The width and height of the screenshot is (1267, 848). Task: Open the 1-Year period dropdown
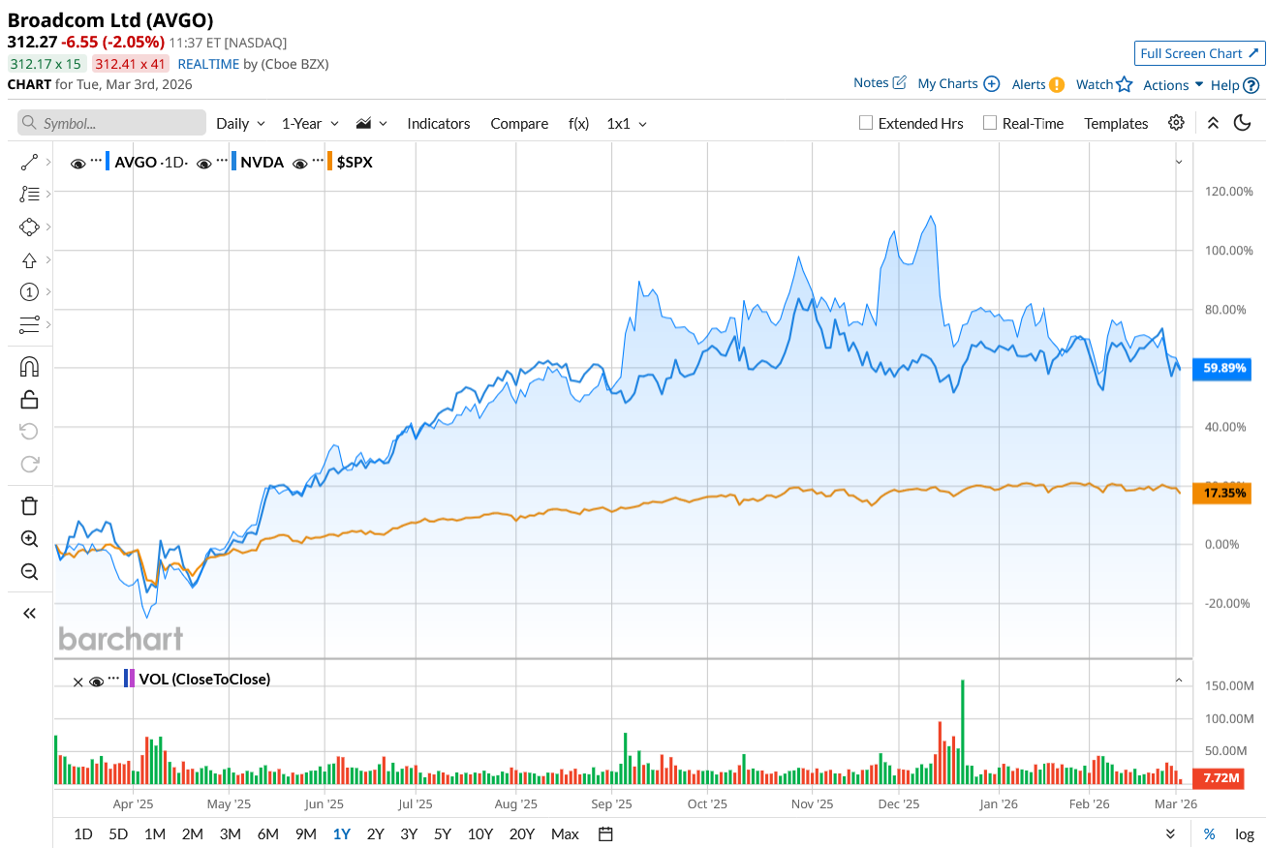tap(310, 123)
